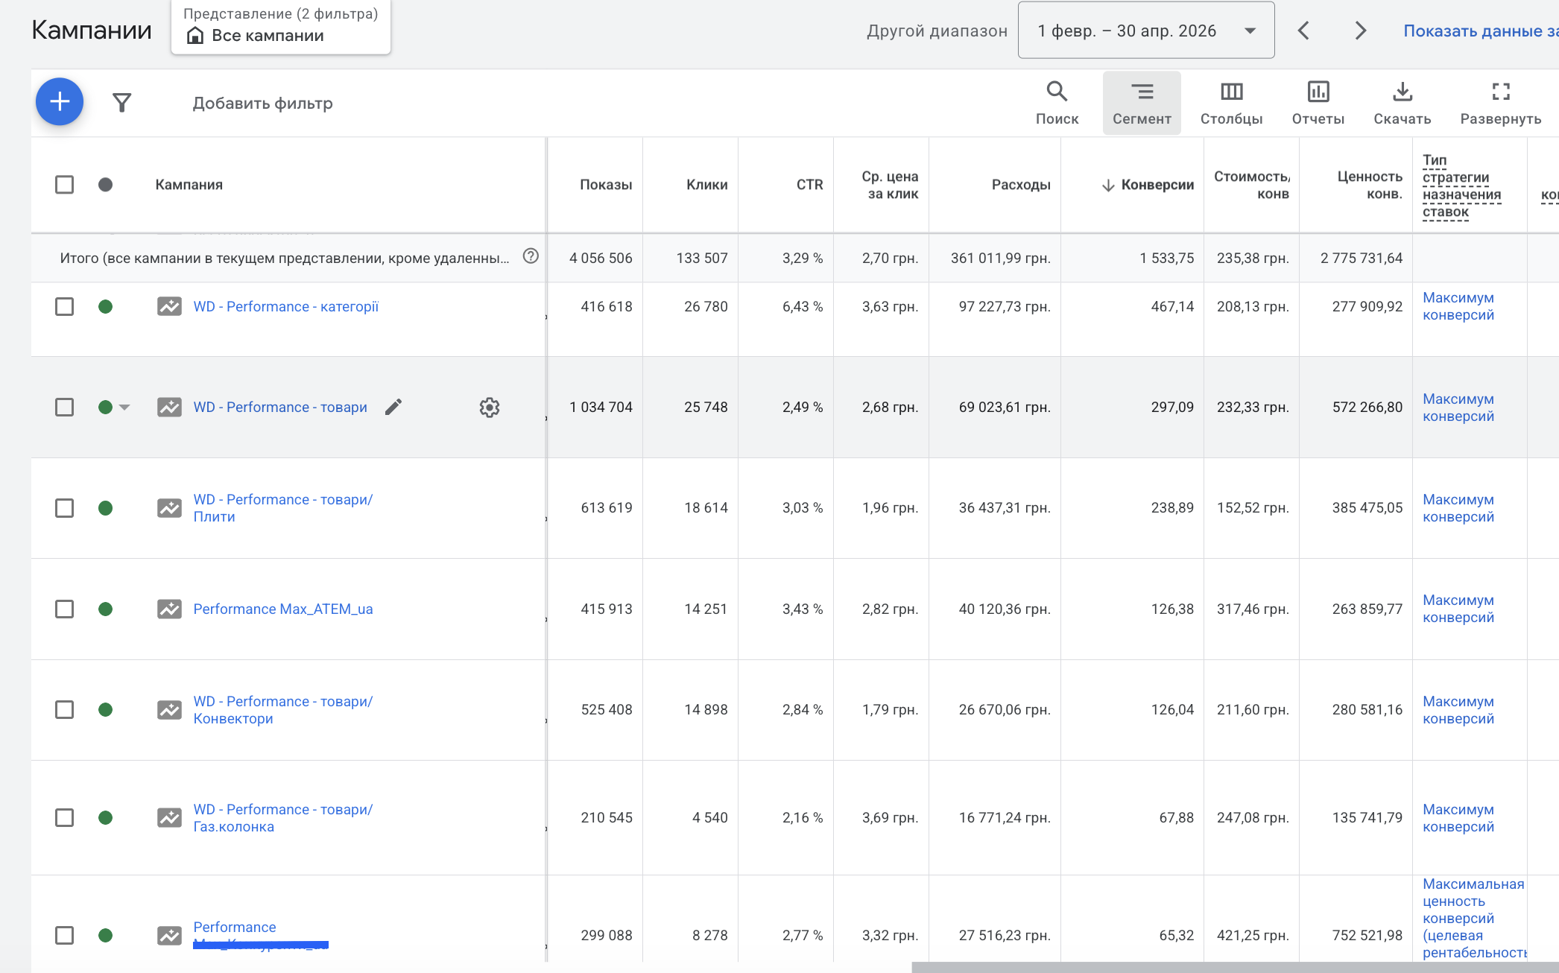Click conversions value 297,09
Screen dimensions: 1559x973
coord(1172,407)
